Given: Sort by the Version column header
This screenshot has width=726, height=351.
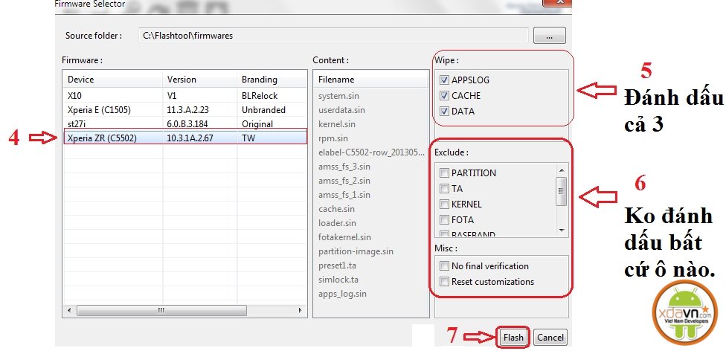Looking at the screenshot, I should click(199, 80).
